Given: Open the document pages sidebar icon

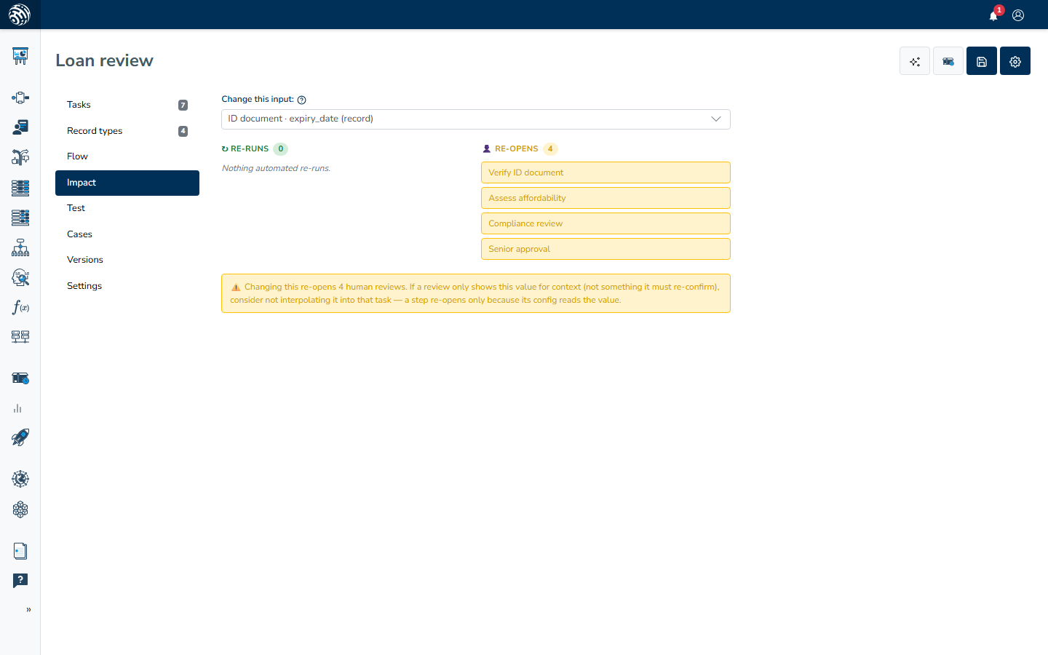Looking at the screenshot, I should 20,551.
